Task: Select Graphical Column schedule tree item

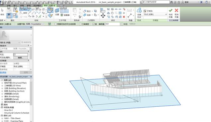Action: click(x=17, y=102)
